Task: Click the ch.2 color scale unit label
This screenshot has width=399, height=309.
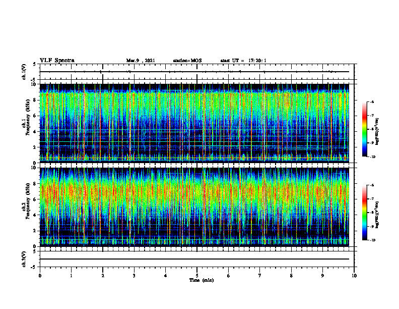Action: tap(377, 215)
